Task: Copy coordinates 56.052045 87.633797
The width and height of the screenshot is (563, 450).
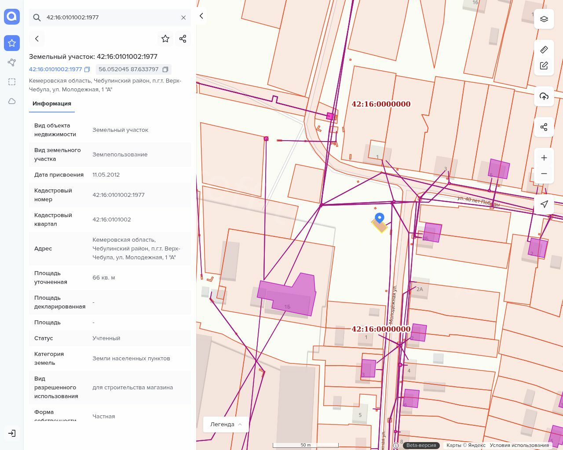Action: click(165, 69)
